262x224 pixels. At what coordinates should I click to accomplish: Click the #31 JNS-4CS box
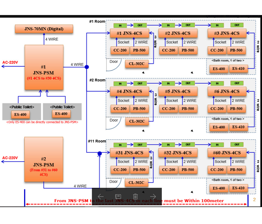point(130,153)
